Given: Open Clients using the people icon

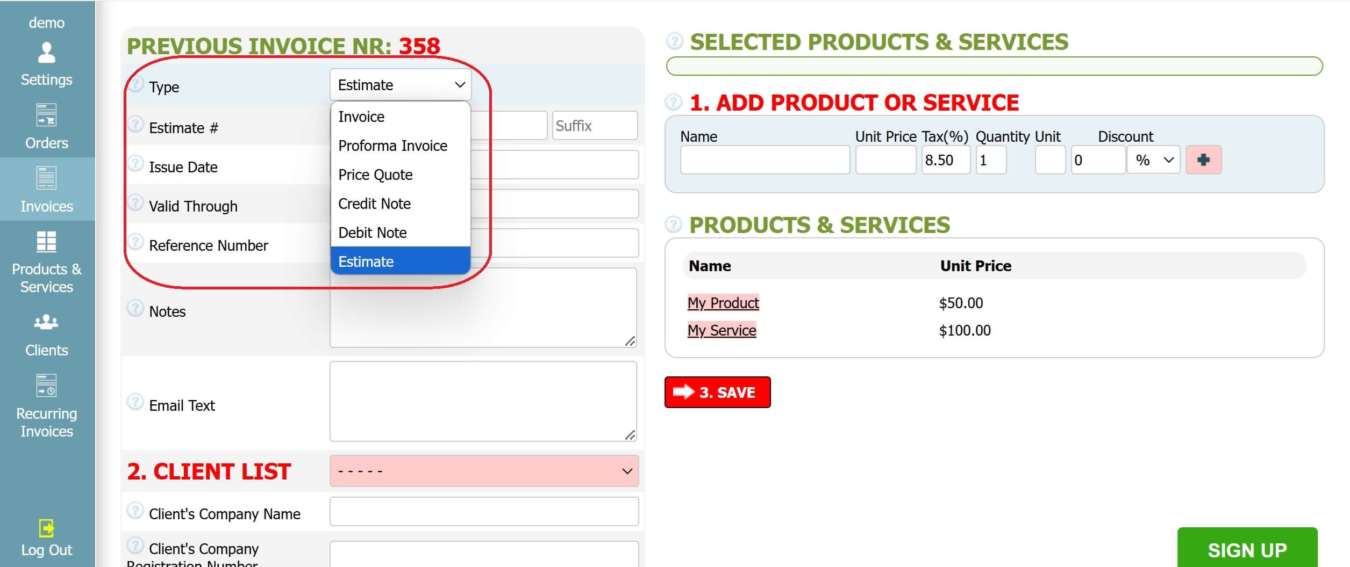Looking at the screenshot, I should pos(47,322).
